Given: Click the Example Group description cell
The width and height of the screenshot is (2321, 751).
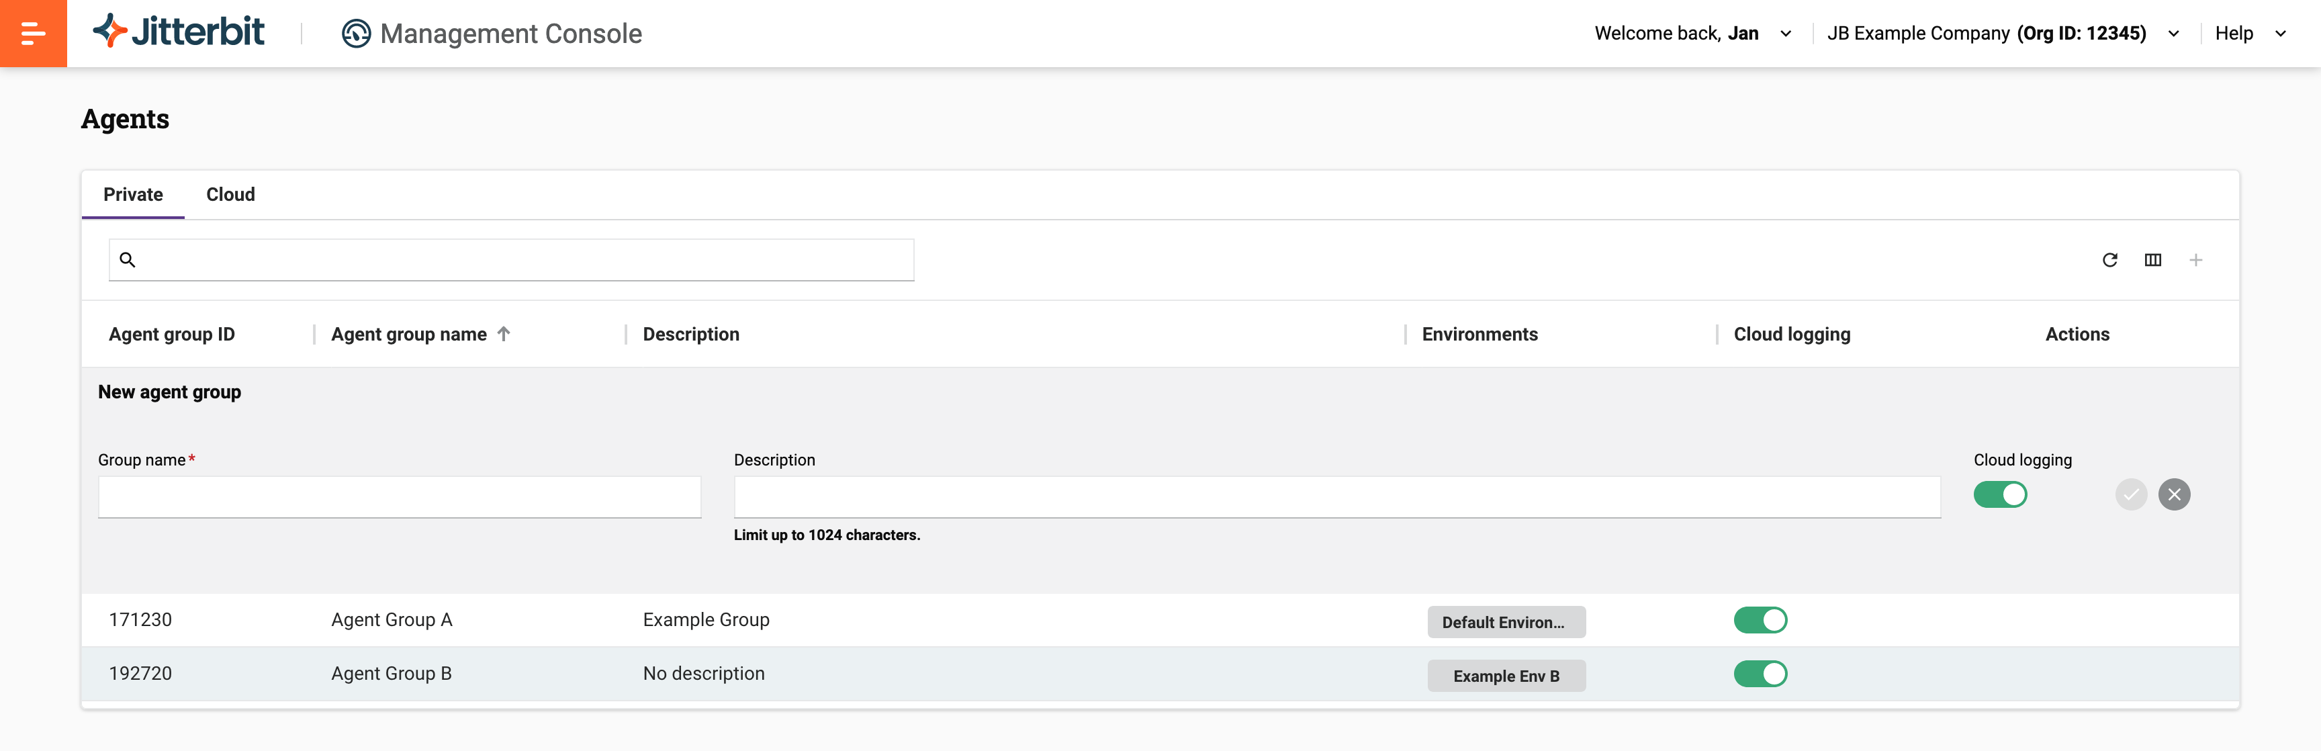Looking at the screenshot, I should (x=707, y=620).
